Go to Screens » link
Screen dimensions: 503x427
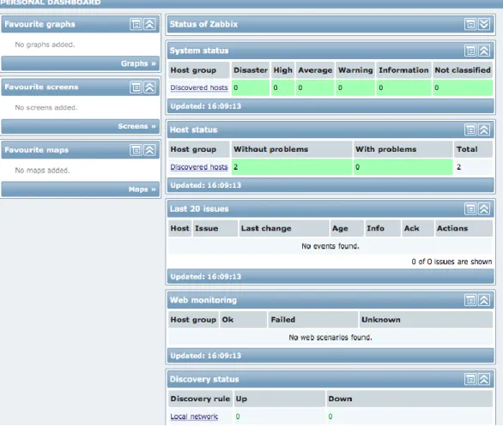tap(137, 126)
